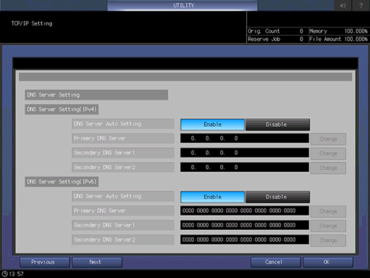Image resolution: width=370 pixels, height=278 pixels.
Task: Go to the Previous settings page
Action: tap(44, 262)
